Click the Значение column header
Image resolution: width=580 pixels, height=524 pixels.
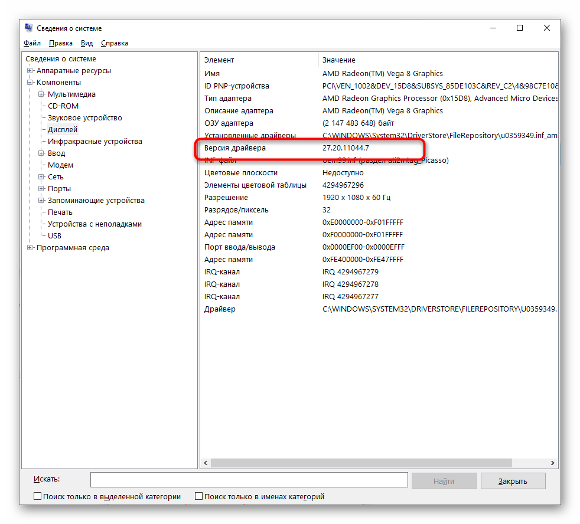coord(339,60)
